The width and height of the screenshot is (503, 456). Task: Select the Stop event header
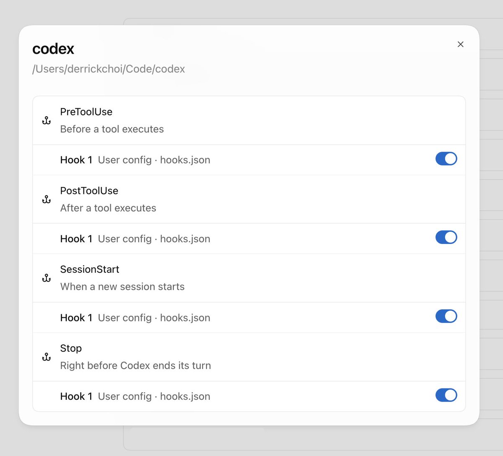coord(249,357)
